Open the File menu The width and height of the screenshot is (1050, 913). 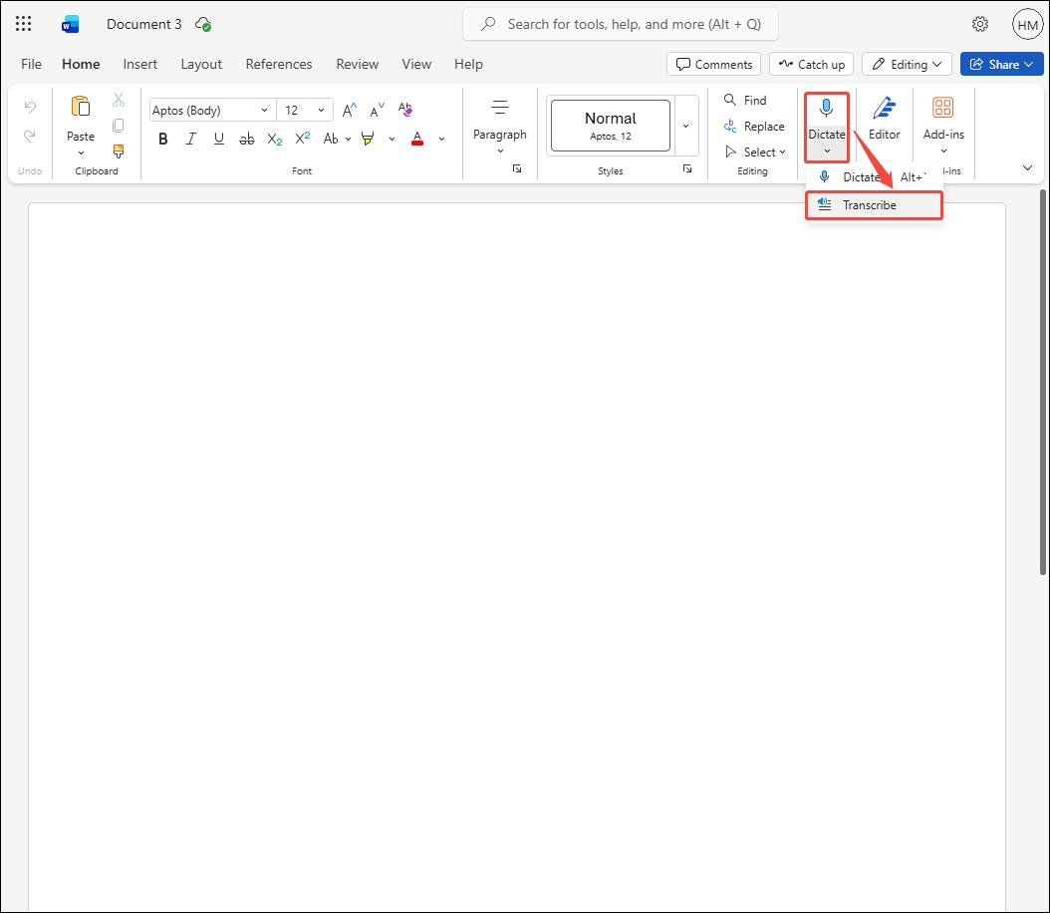tap(32, 64)
